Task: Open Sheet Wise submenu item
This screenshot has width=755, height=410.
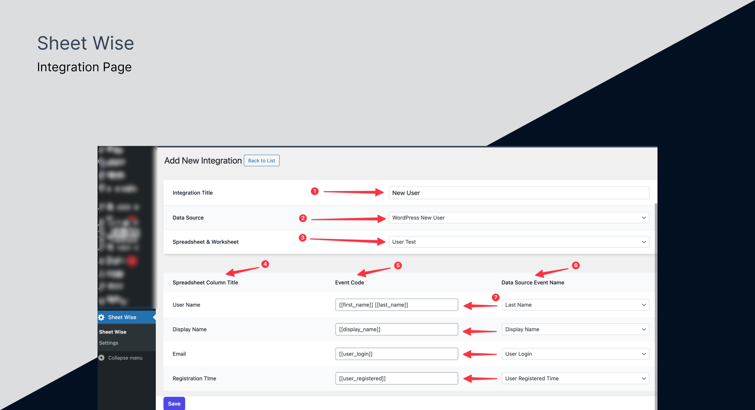Action: click(x=113, y=332)
